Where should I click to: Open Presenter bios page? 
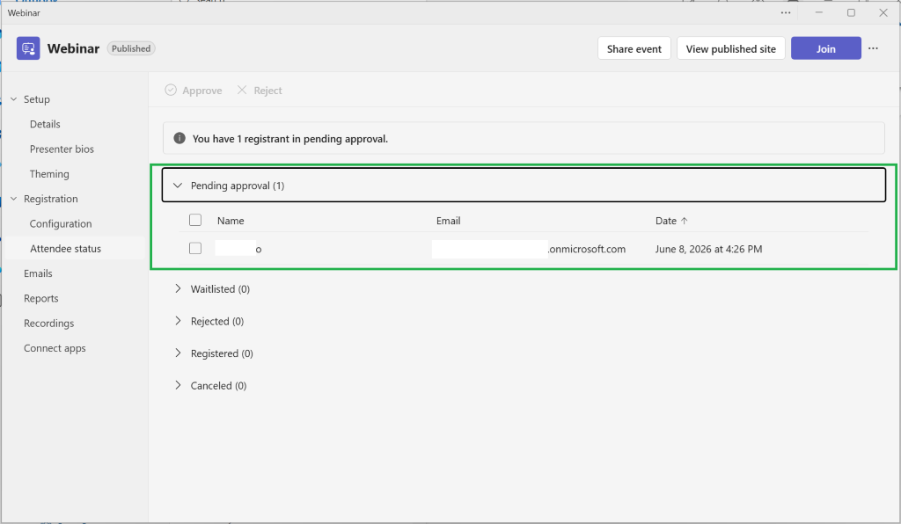tap(62, 149)
